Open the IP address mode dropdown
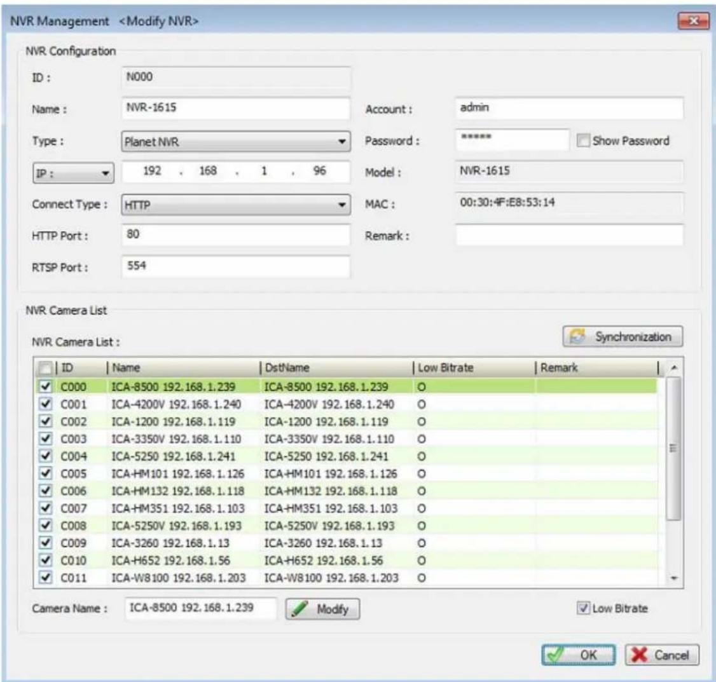This screenshot has width=716, height=682. (73, 173)
